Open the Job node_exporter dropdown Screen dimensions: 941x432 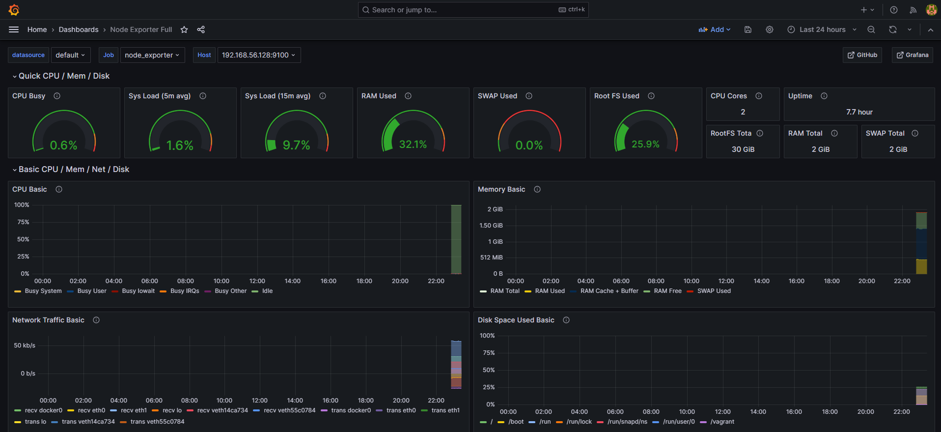152,55
